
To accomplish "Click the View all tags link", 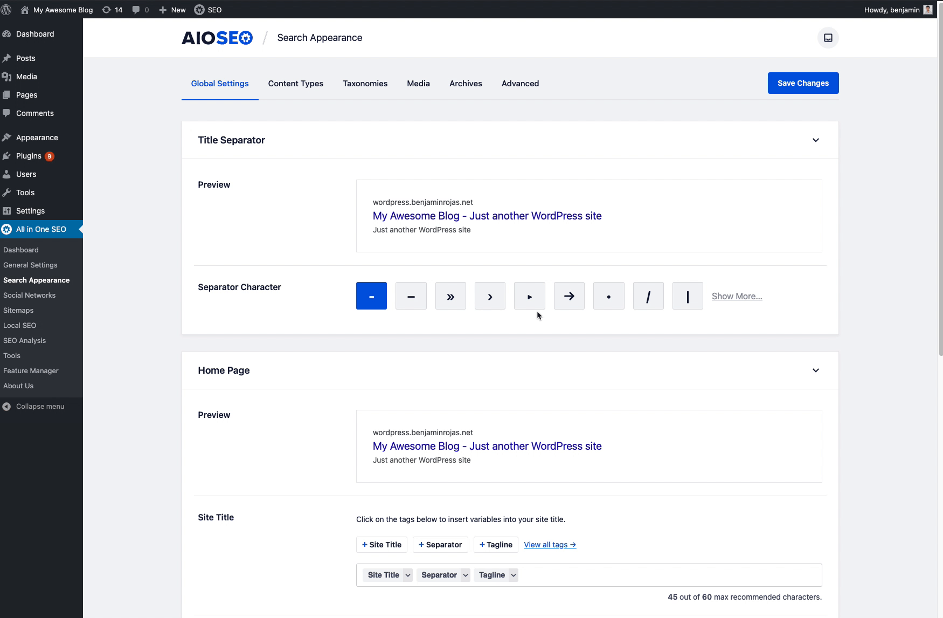I will tap(550, 545).
